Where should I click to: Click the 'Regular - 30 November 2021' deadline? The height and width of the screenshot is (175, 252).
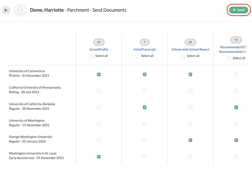tap(29, 109)
